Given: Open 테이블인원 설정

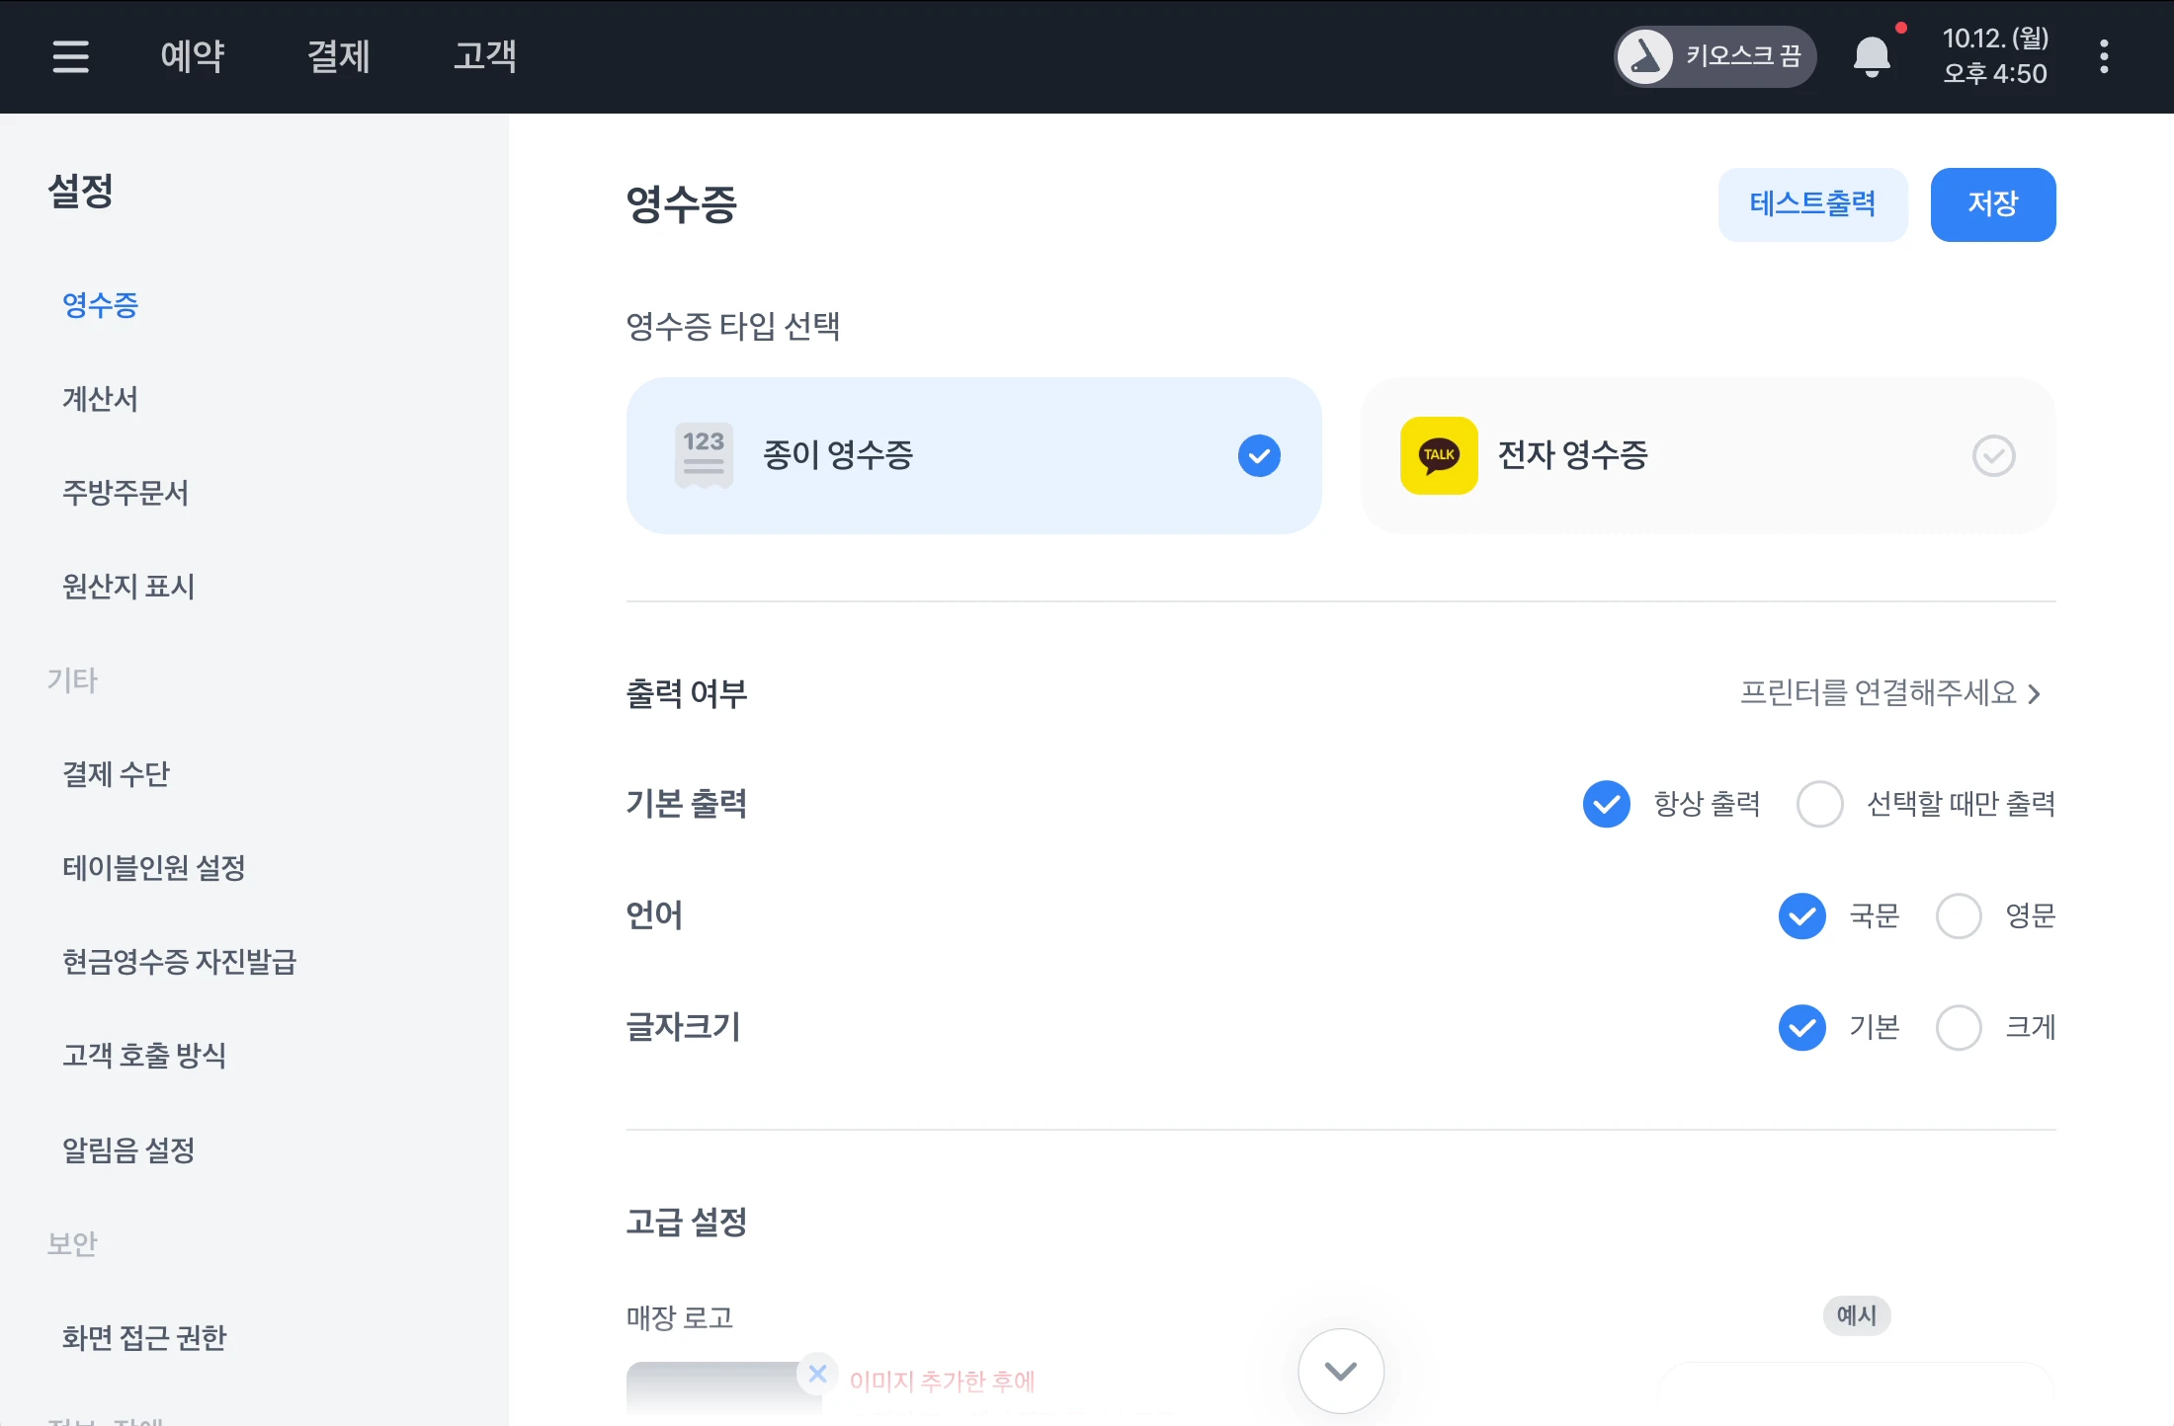Looking at the screenshot, I should tap(153, 868).
